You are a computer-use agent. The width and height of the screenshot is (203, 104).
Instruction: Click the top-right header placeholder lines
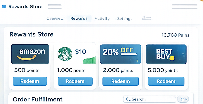click(184, 7)
